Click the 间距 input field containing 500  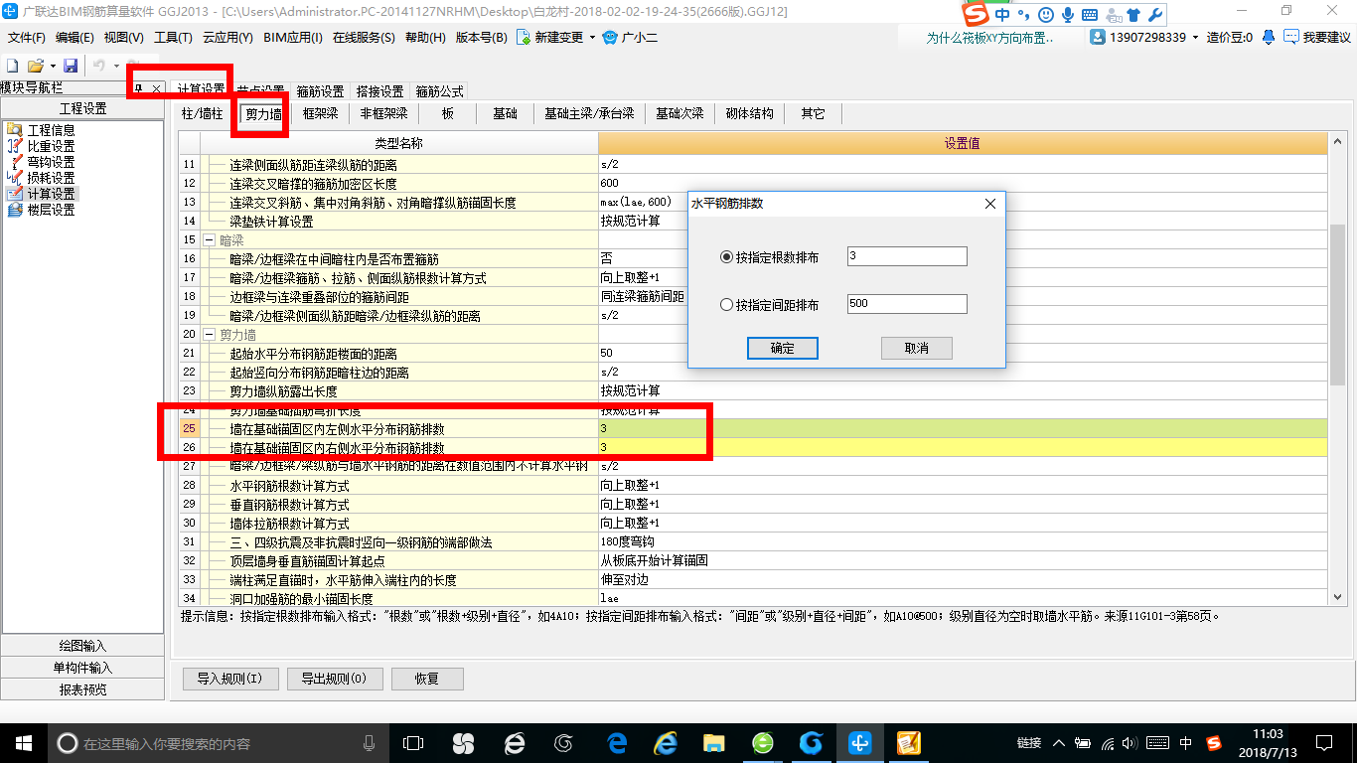tap(907, 304)
